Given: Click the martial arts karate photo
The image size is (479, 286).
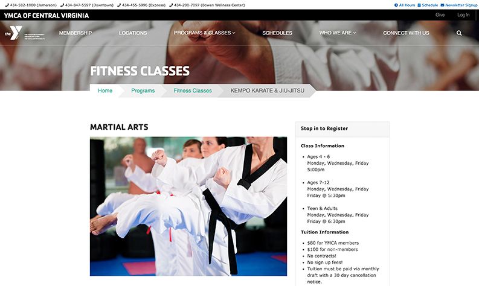Looking at the screenshot, I should pyautogui.click(x=188, y=206).
